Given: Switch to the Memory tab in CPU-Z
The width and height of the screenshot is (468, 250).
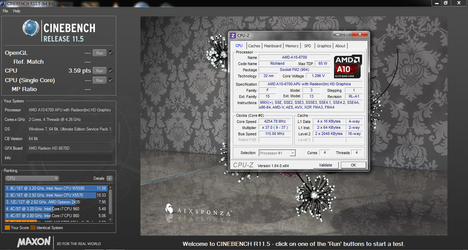Looking at the screenshot, I should coord(292,46).
